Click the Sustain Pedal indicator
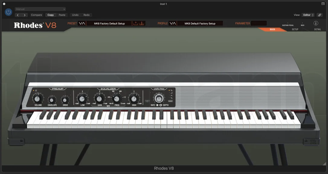The height and width of the screenshot is (174, 328). (x=288, y=24)
